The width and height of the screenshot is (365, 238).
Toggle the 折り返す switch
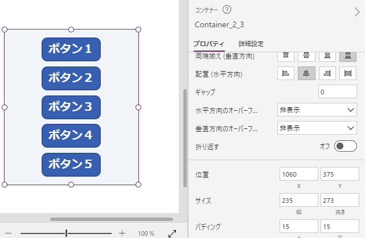(346, 146)
